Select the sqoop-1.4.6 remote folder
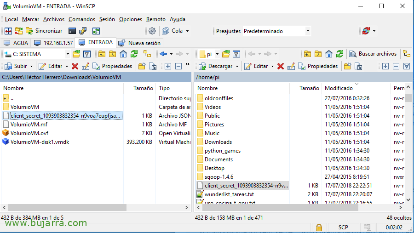The width and height of the screenshot is (414, 233). tap(219, 177)
